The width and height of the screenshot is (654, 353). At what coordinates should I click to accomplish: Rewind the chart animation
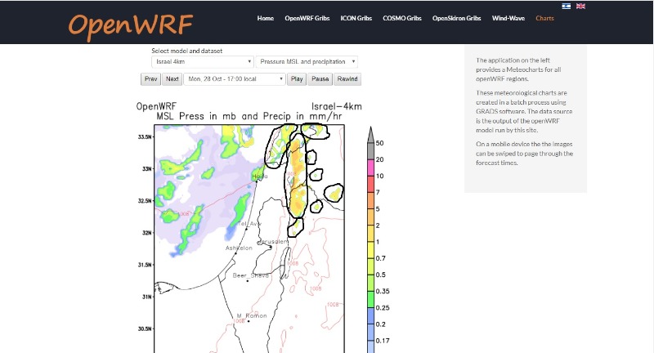[x=347, y=79]
